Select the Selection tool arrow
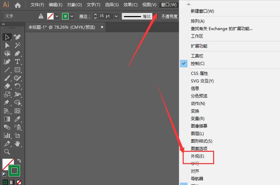280x185 pixels. pyautogui.click(x=7, y=37)
